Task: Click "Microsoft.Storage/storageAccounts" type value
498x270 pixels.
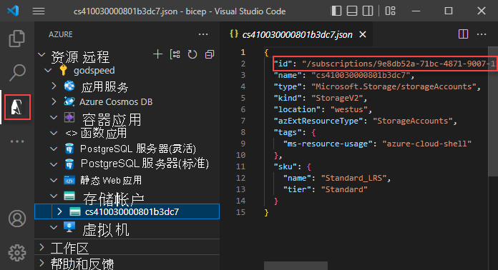Action: [394, 86]
